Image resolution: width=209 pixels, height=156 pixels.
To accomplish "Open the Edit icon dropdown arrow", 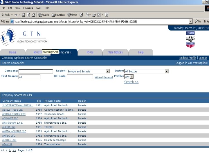I will 103,15.
